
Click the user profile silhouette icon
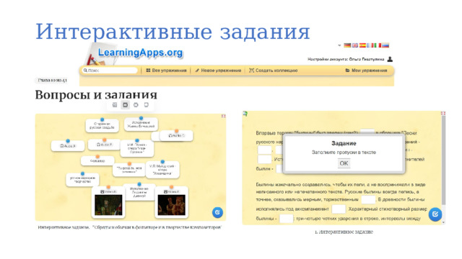(390, 59)
